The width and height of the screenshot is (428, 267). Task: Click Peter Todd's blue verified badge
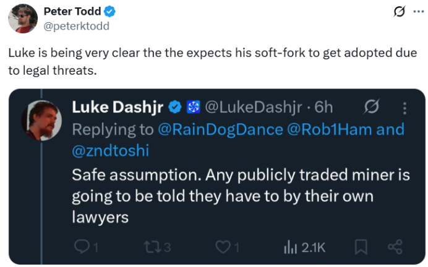[109, 12]
